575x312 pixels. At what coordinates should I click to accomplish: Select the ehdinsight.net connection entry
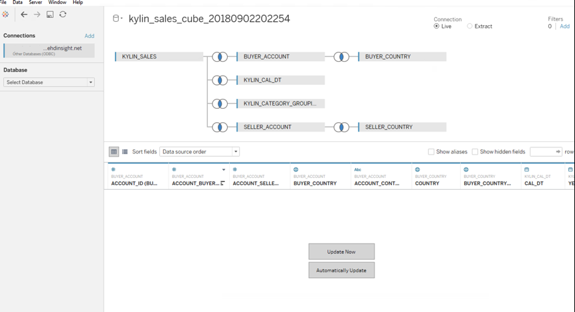point(49,50)
